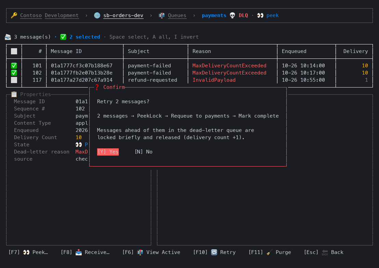Viewport: 379px width, 268px height.
Task: Click the Message ID column header
Action: coord(66,51)
